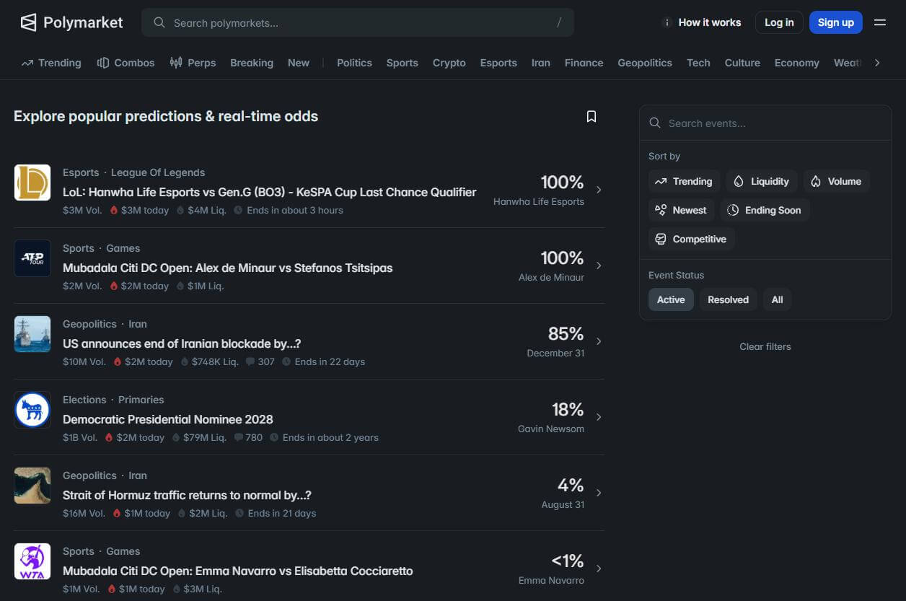
Task: Select the Resolved event status
Action: click(728, 299)
